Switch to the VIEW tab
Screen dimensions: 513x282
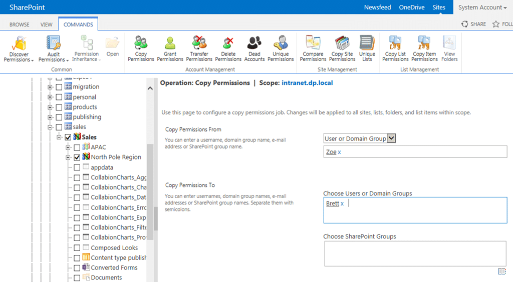[x=46, y=24]
